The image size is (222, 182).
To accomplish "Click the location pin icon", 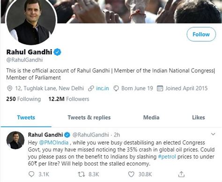I will (x=10, y=88).
